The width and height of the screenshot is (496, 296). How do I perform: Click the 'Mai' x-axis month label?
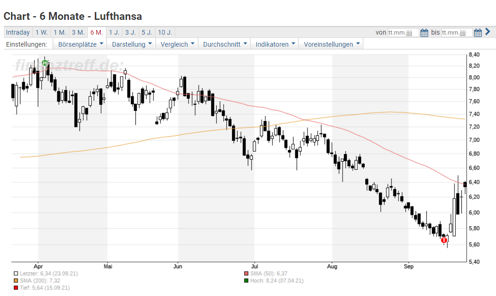click(x=108, y=266)
